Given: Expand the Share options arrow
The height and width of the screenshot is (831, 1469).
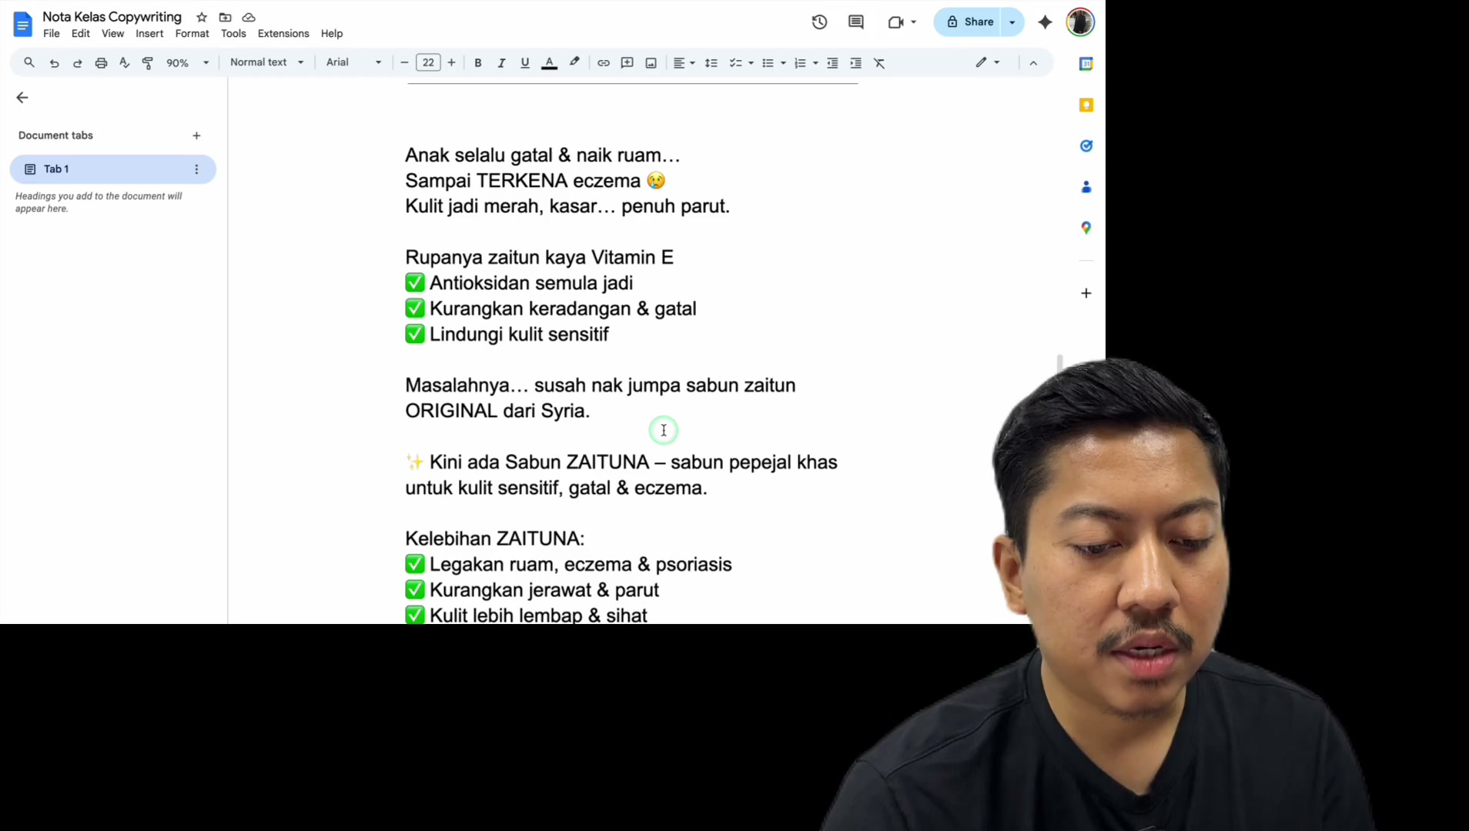Looking at the screenshot, I should click(1012, 22).
